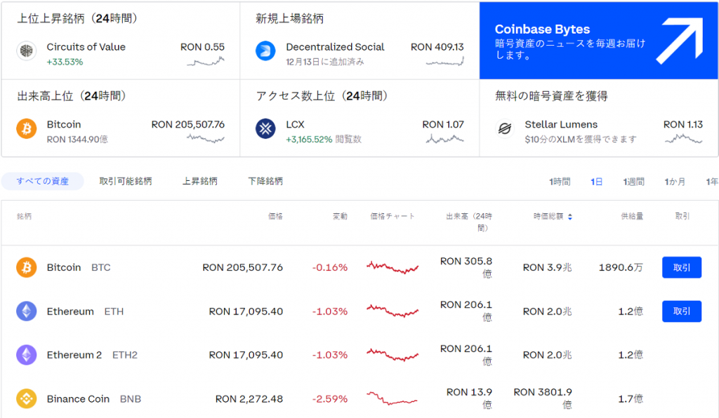Select the 取引可能銘柄 tab
Image resolution: width=719 pixels, height=418 pixels.
126,182
